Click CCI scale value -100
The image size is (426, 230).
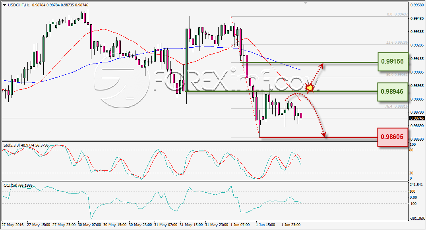pyautogui.click(x=412, y=204)
